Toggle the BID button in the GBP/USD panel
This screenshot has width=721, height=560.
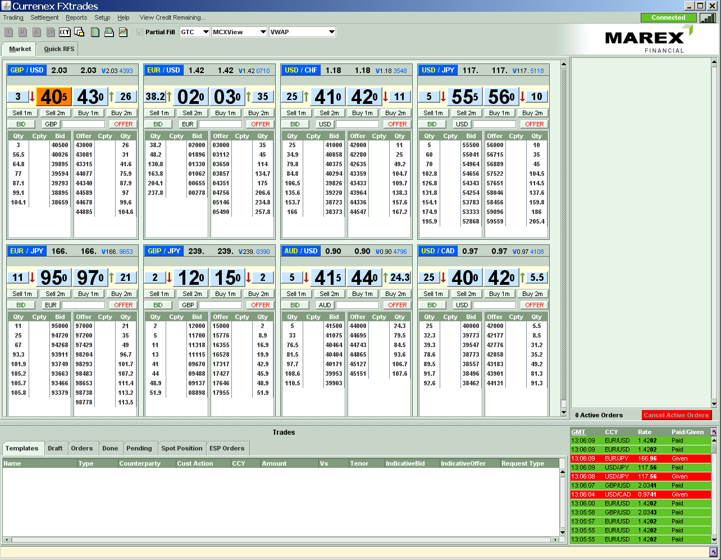[21, 124]
